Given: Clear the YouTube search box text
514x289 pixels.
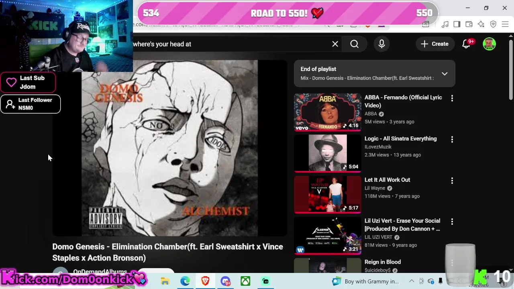Looking at the screenshot, I should pyautogui.click(x=335, y=44).
